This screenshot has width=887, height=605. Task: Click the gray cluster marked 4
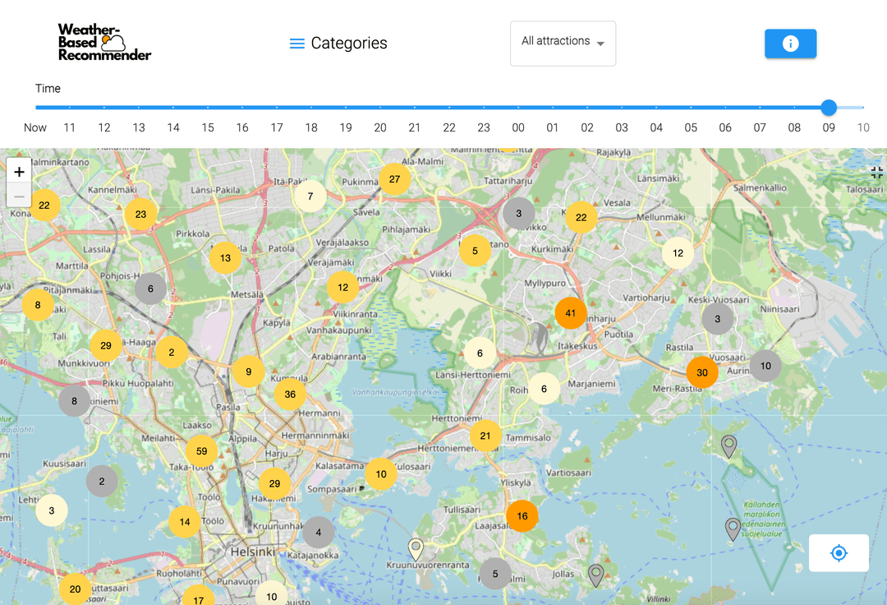(x=319, y=532)
